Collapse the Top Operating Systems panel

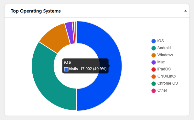coord(186,11)
